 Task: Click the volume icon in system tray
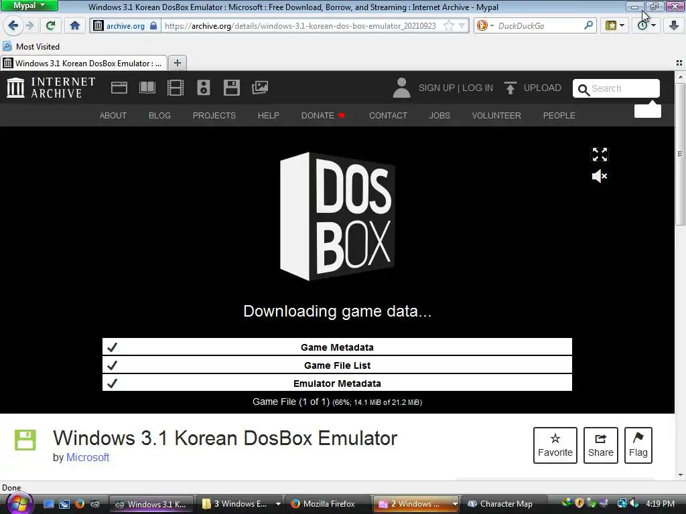(x=634, y=503)
